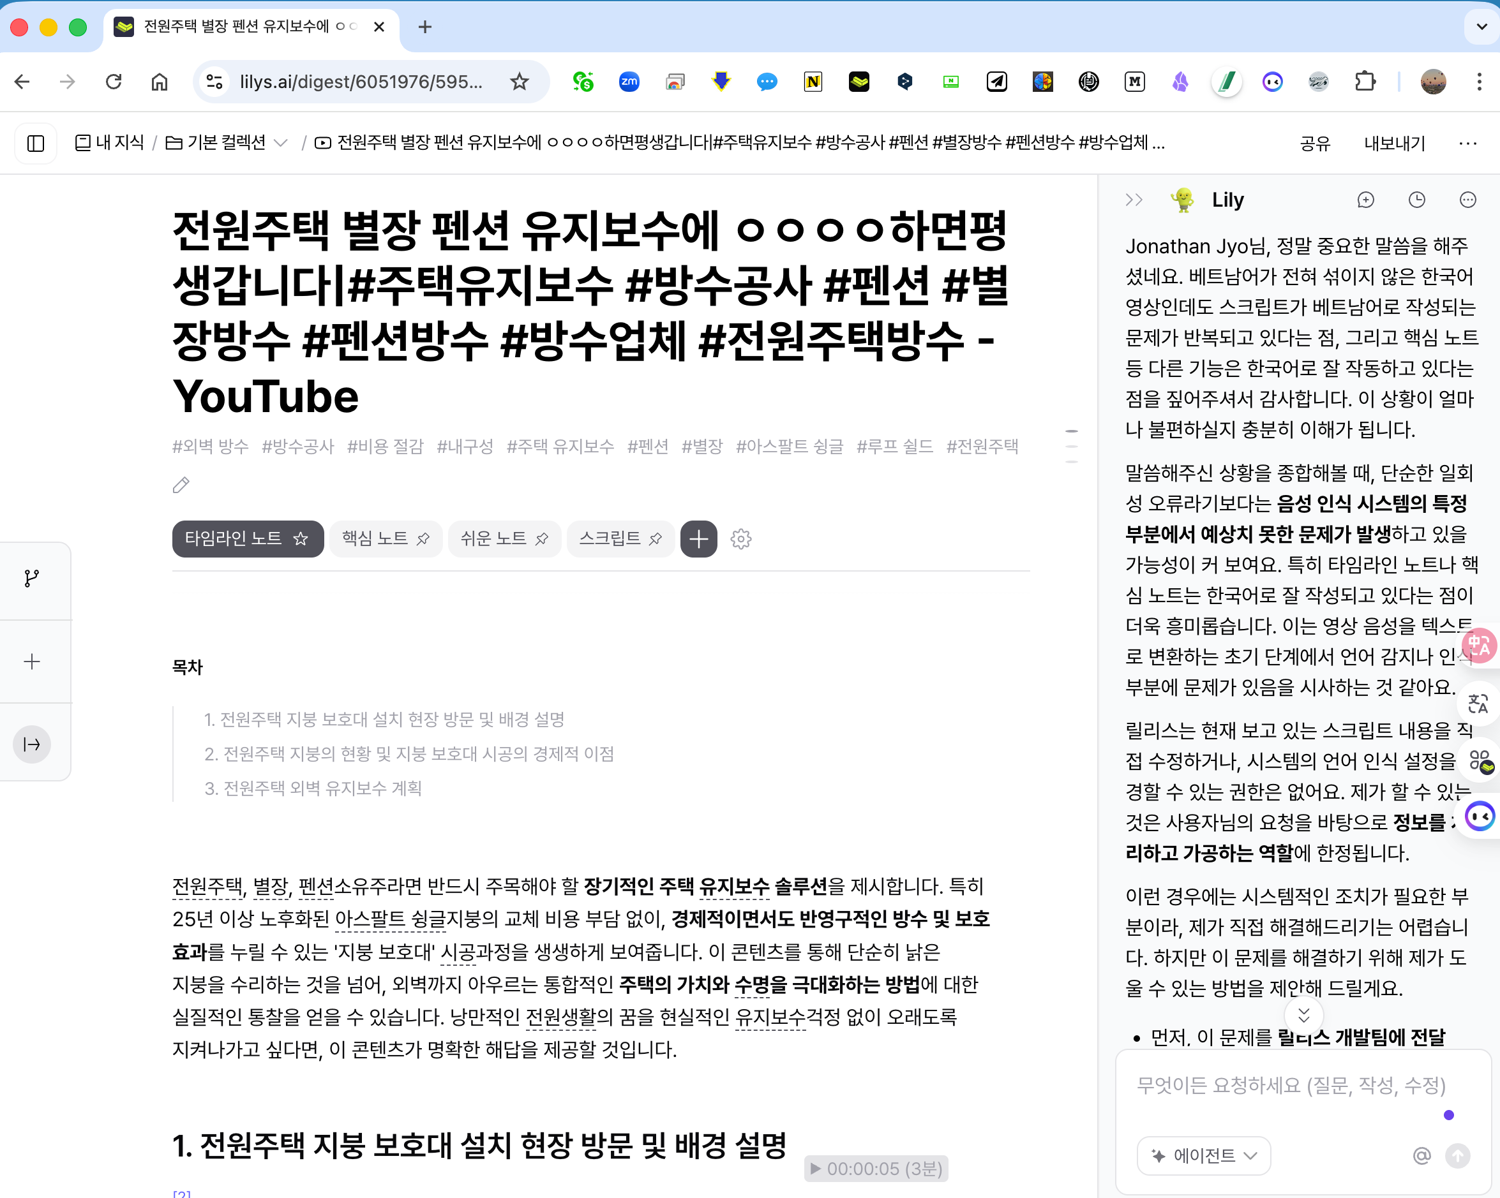The width and height of the screenshot is (1500, 1198).
Task: Click the 내보내기 export button
Action: pos(1395,144)
